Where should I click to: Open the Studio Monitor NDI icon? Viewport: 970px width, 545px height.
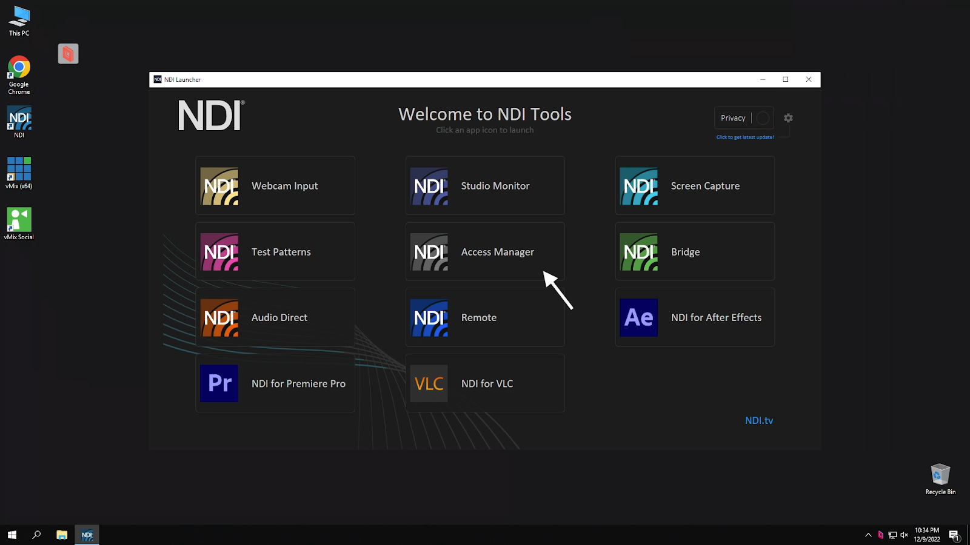(429, 186)
